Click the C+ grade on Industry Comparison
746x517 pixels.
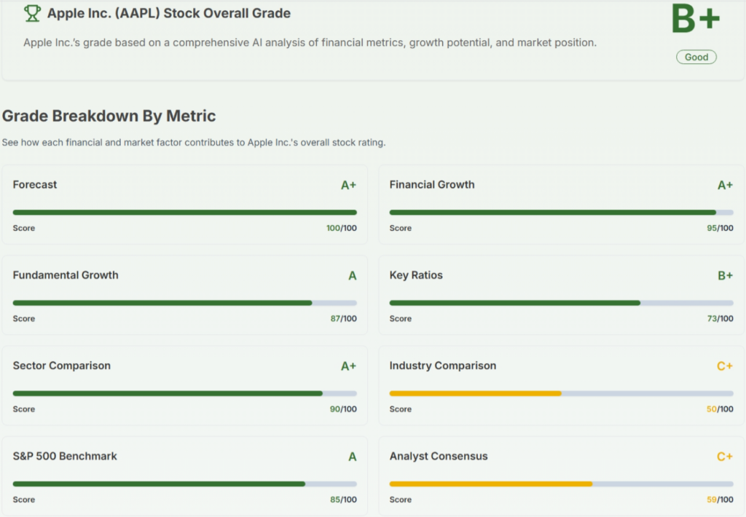pos(724,366)
